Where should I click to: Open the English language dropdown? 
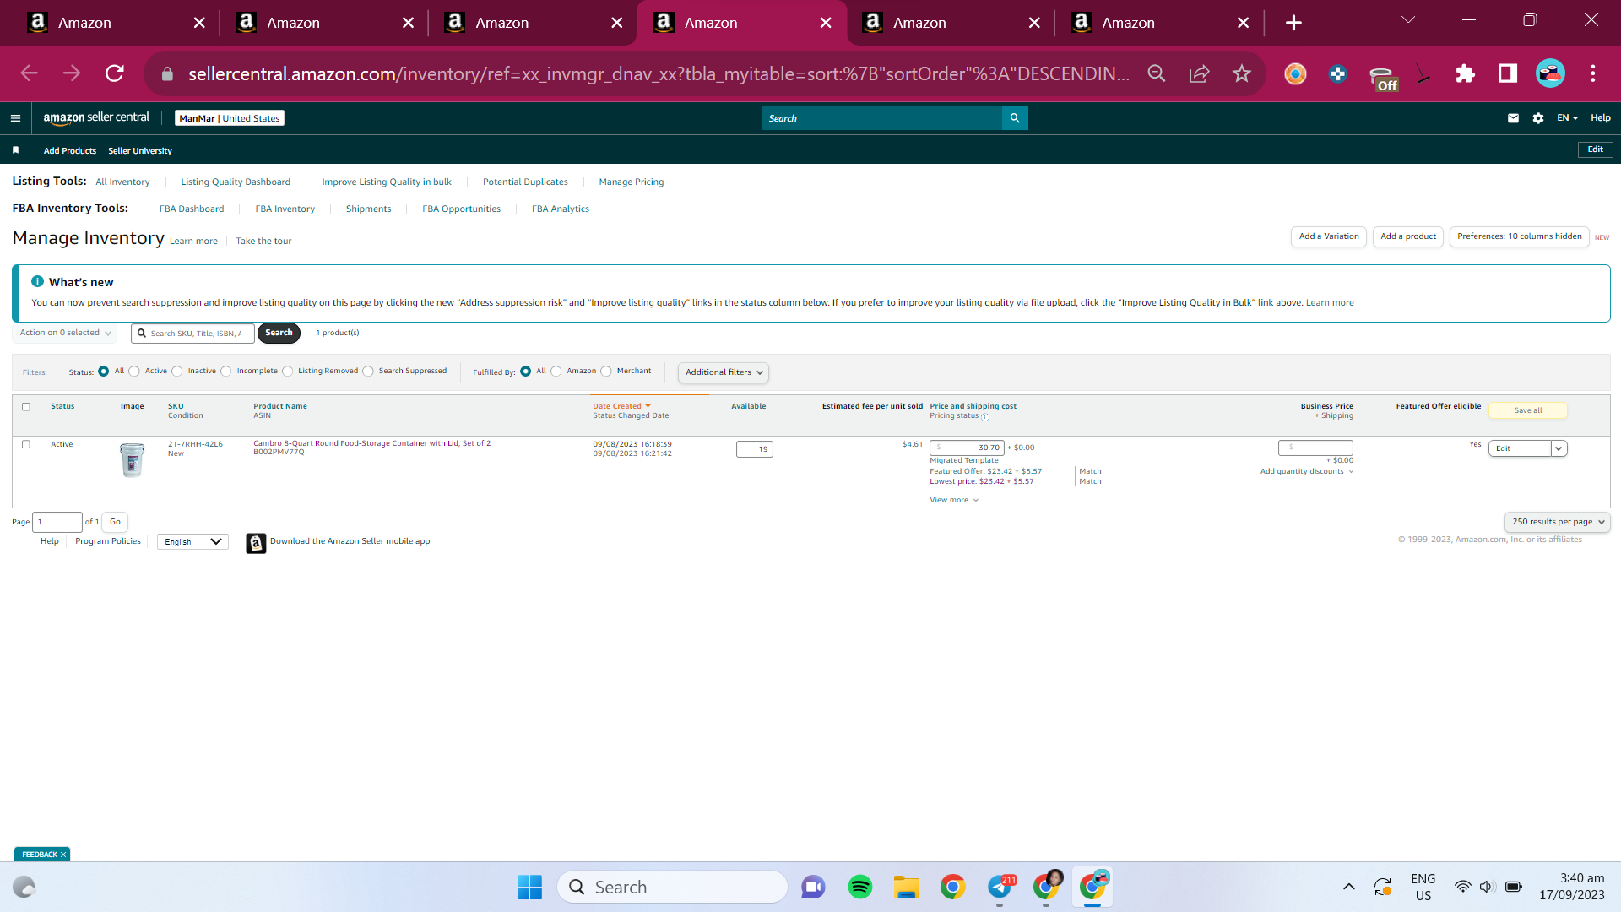point(192,542)
